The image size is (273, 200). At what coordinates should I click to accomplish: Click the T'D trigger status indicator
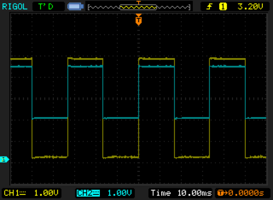46,7
